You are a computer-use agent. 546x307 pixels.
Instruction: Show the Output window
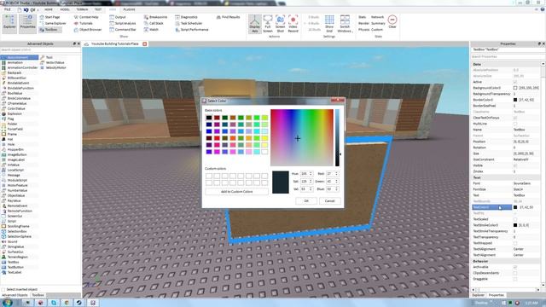(x=118, y=17)
